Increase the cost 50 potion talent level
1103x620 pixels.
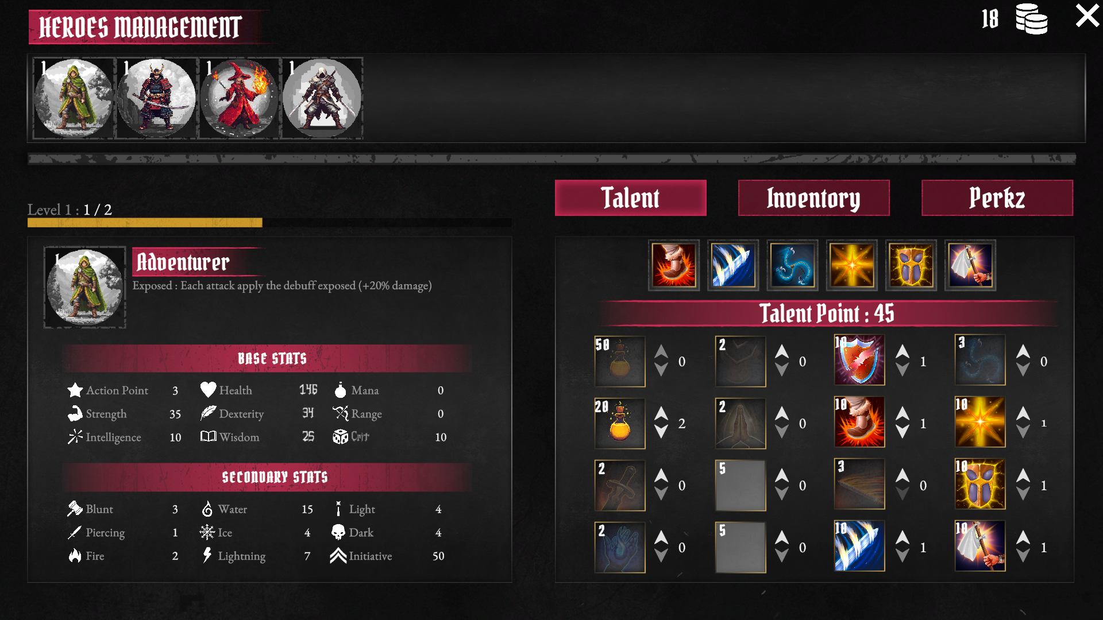pos(661,351)
